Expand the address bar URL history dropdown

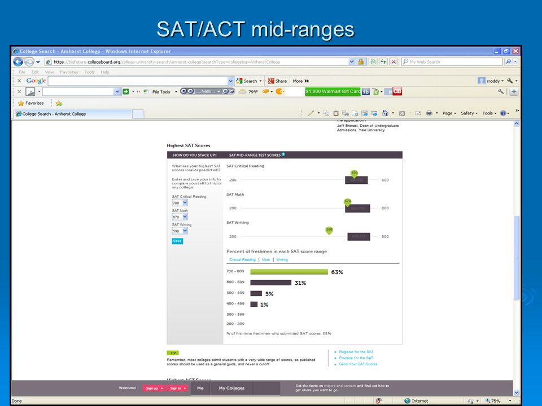[352, 62]
